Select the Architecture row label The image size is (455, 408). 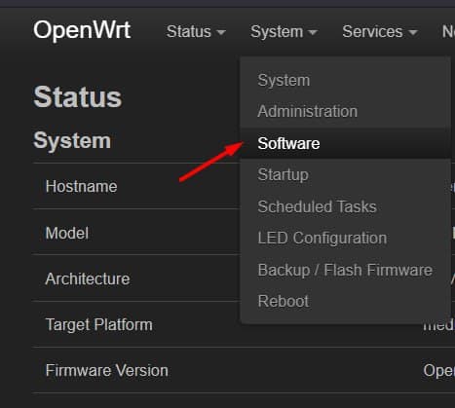pyautogui.click(x=88, y=278)
